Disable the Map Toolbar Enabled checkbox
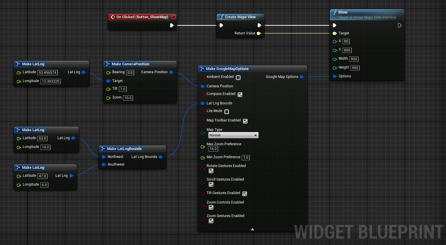This screenshot has width=446, height=245. click(x=245, y=121)
